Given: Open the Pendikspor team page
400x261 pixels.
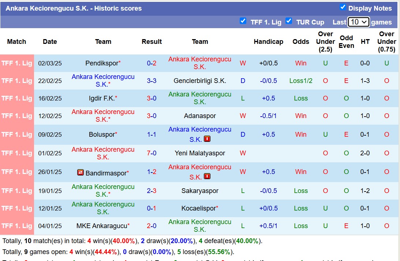Looking at the screenshot, I should 103,63.
